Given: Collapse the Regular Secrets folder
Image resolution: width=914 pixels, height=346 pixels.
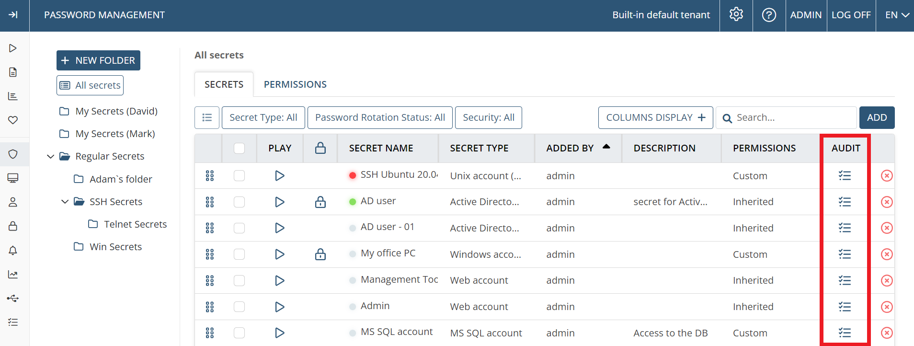Looking at the screenshot, I should click(50, 156).
